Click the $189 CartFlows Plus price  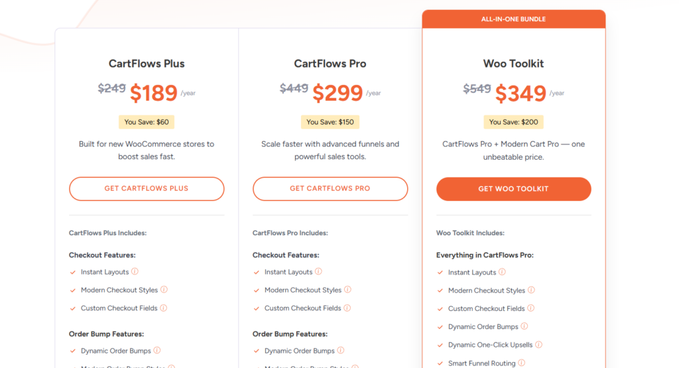point(153,93)
